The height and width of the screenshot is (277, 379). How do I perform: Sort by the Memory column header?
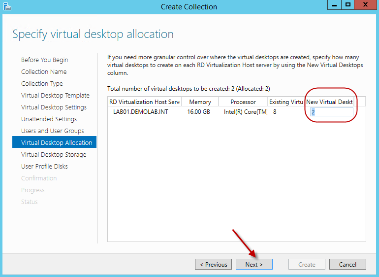pos(200,102)
